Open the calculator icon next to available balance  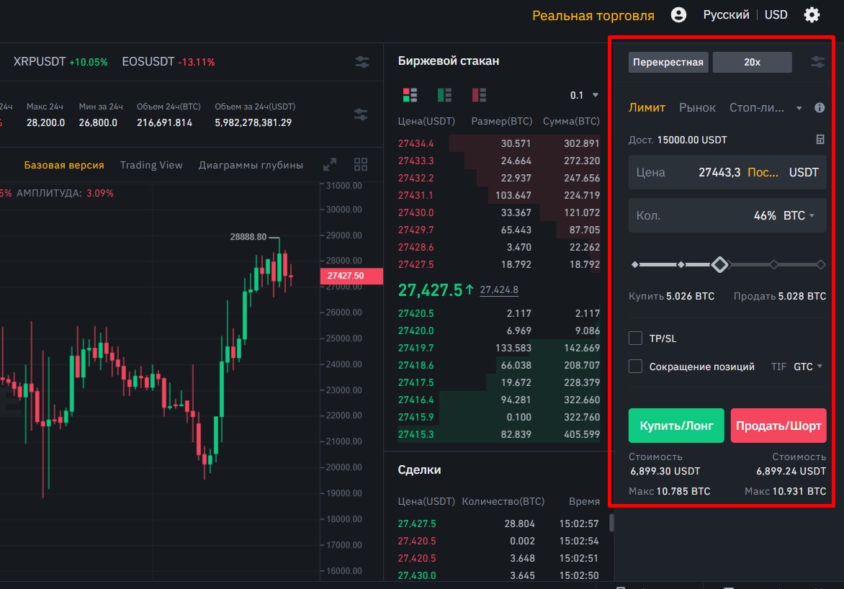(820, 140)
